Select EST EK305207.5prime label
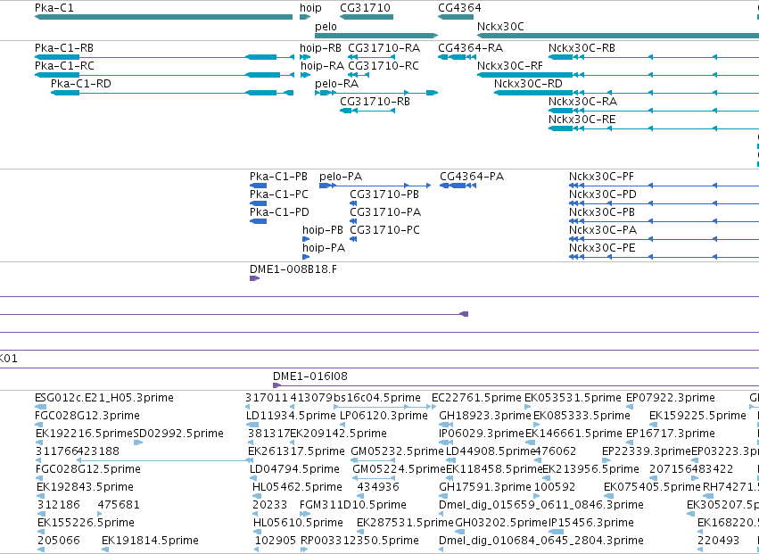Viewport: 759px width, 554px height. pos(722,505)
